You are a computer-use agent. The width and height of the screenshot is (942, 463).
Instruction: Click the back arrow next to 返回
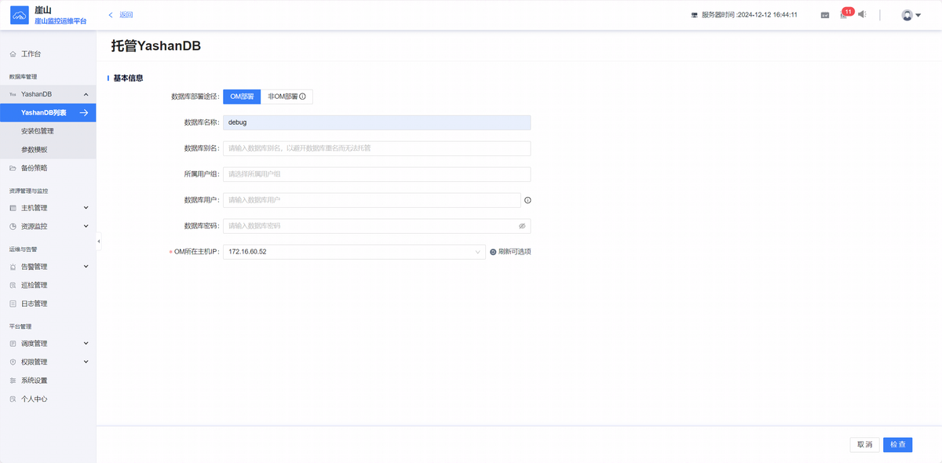pos(111,15)
